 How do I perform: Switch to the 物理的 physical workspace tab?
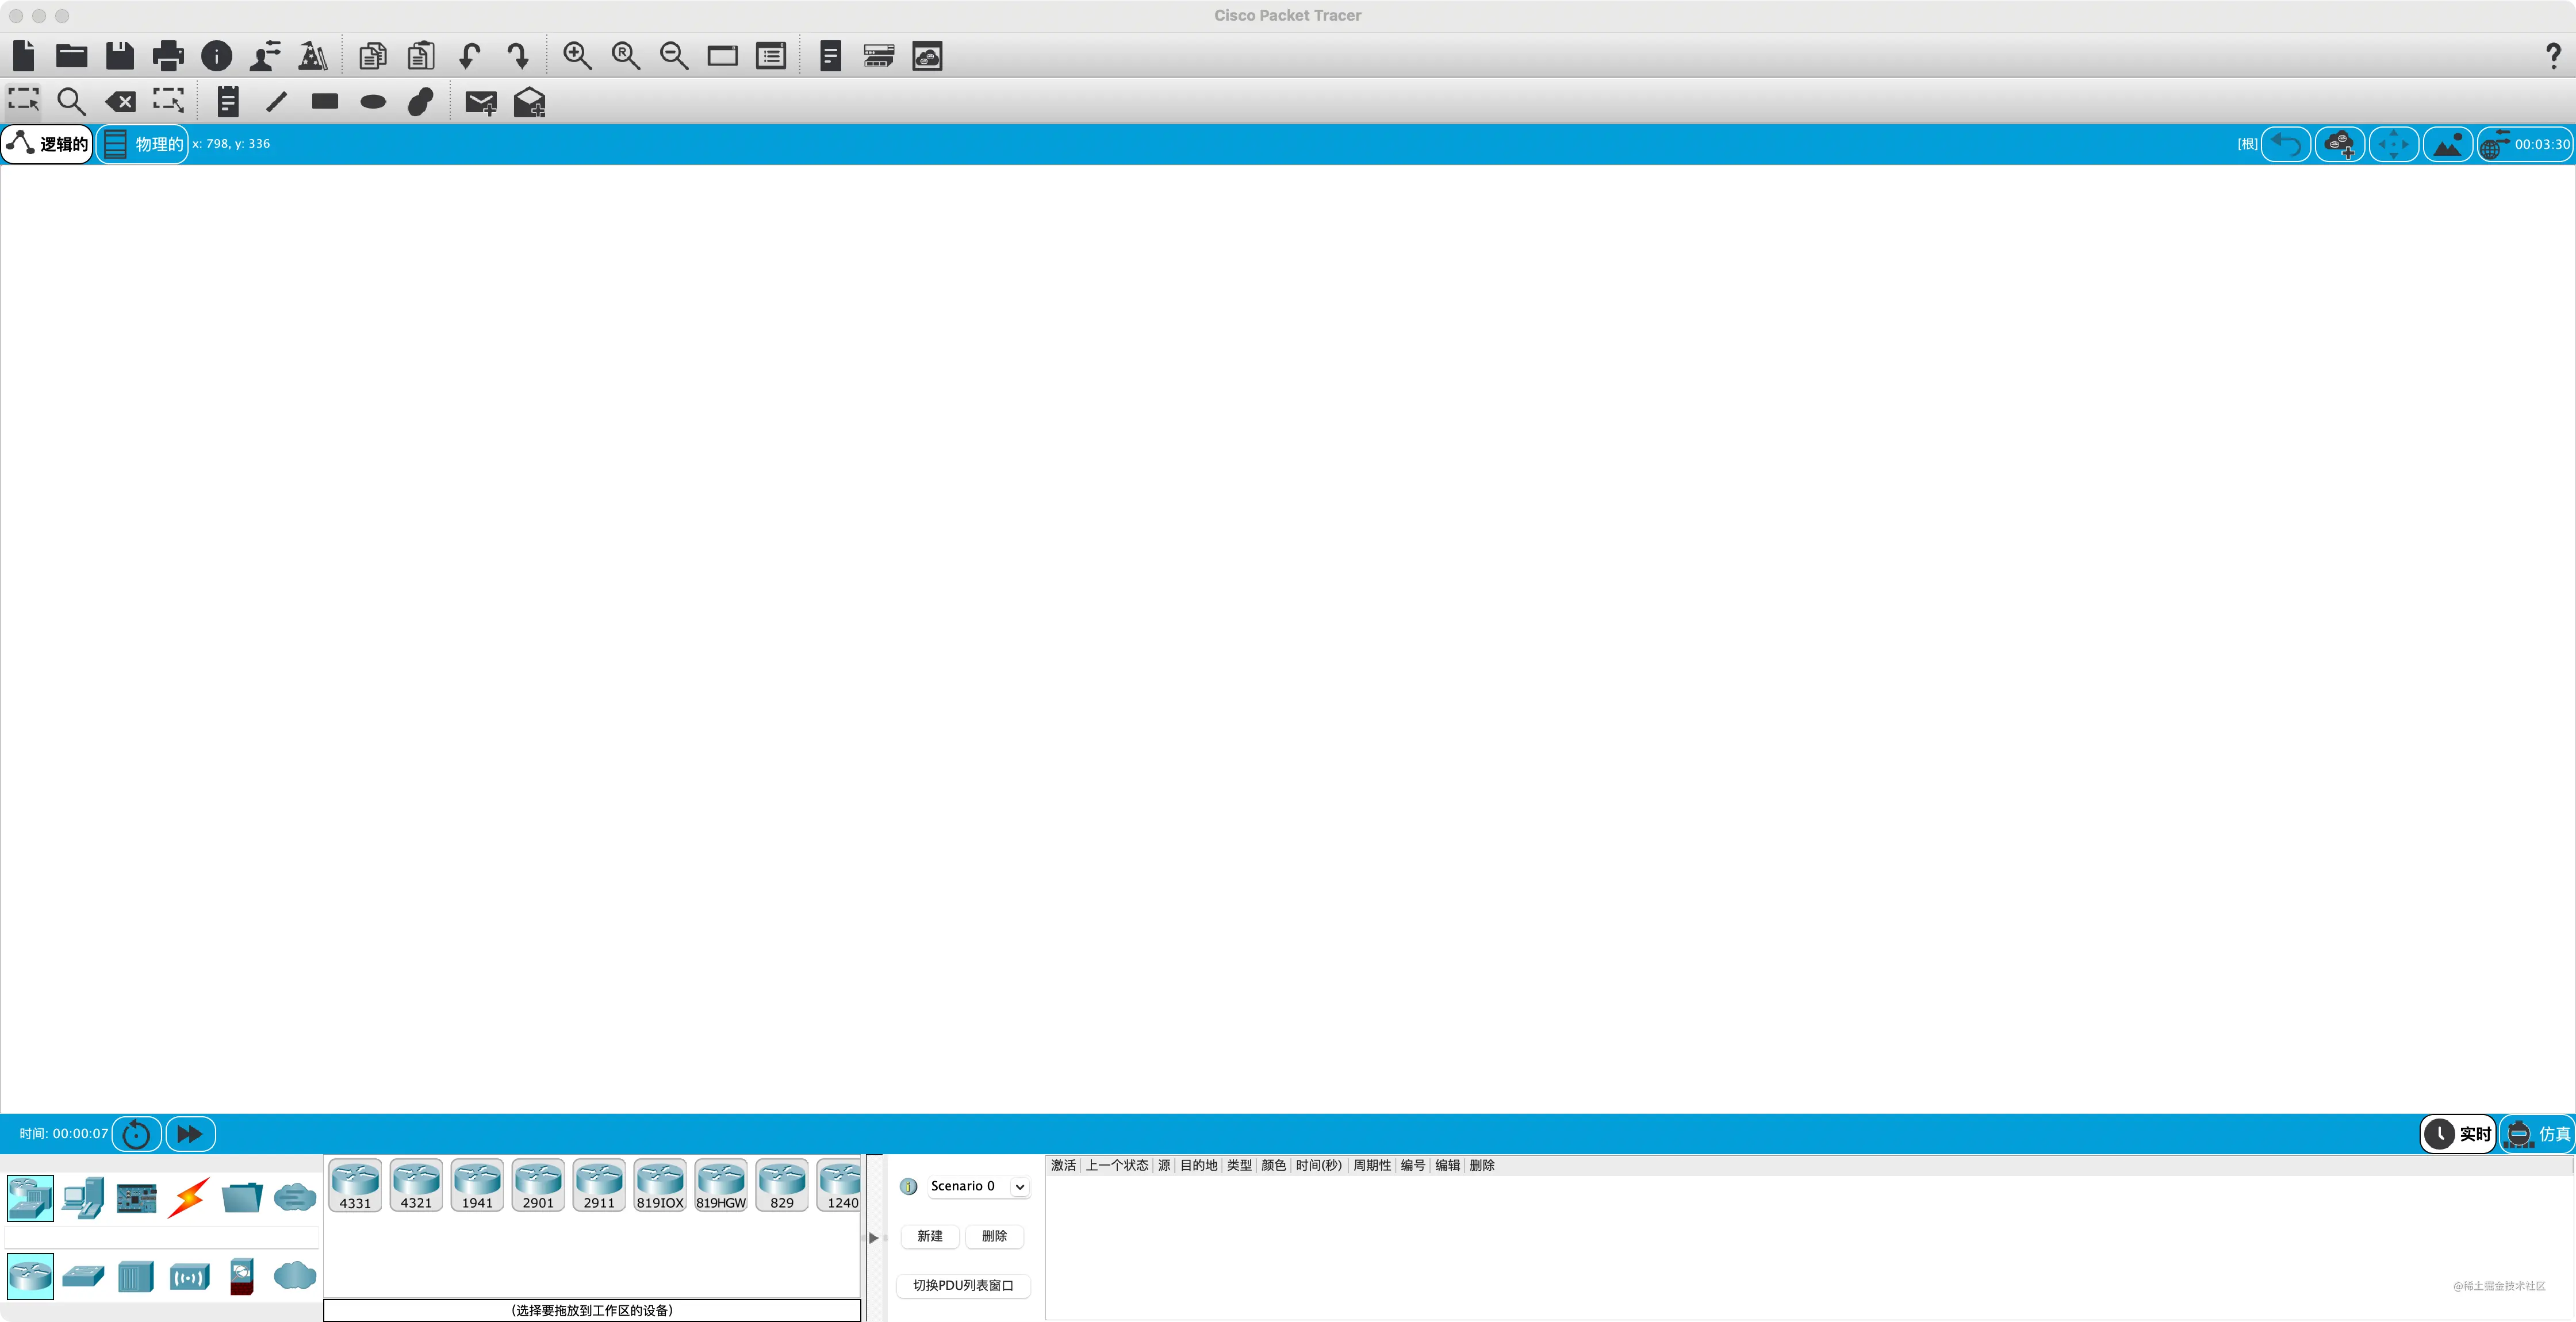click(143, 144)
